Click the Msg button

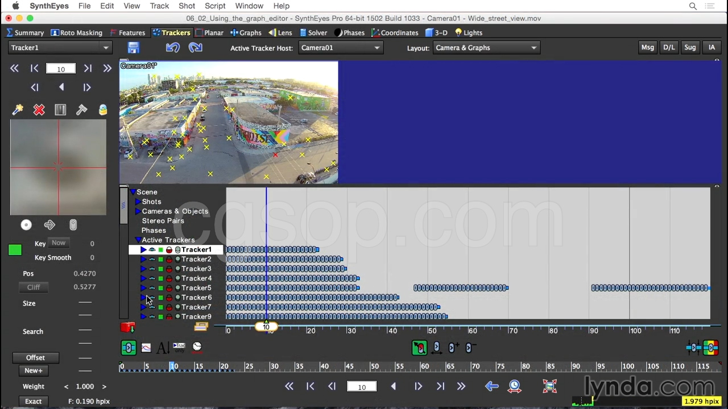[x=648, y=48]
